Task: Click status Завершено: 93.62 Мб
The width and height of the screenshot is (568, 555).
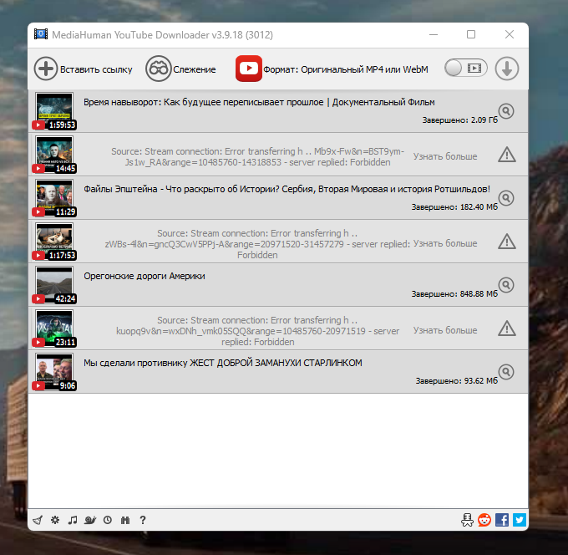Action: [x=457, y=381]
